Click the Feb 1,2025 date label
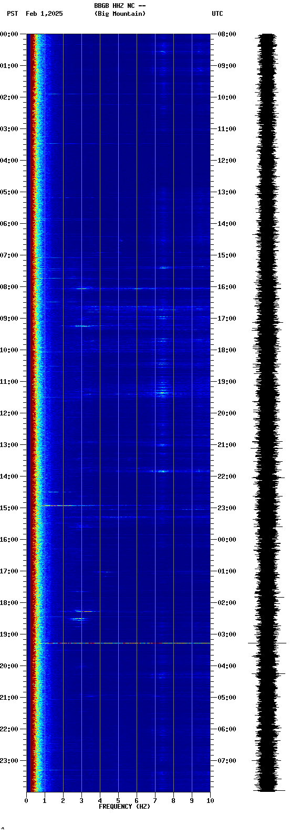 point(44,14)
